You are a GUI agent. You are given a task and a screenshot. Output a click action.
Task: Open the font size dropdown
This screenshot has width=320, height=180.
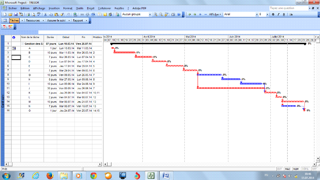coord(267,14)
